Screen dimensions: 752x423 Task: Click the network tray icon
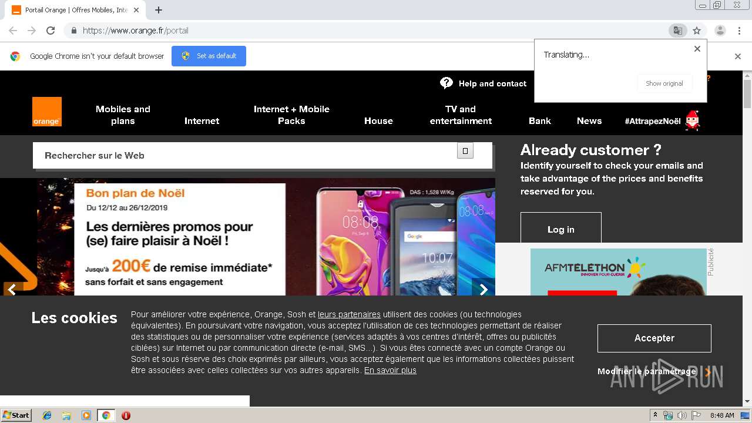[x=668, y=415]
